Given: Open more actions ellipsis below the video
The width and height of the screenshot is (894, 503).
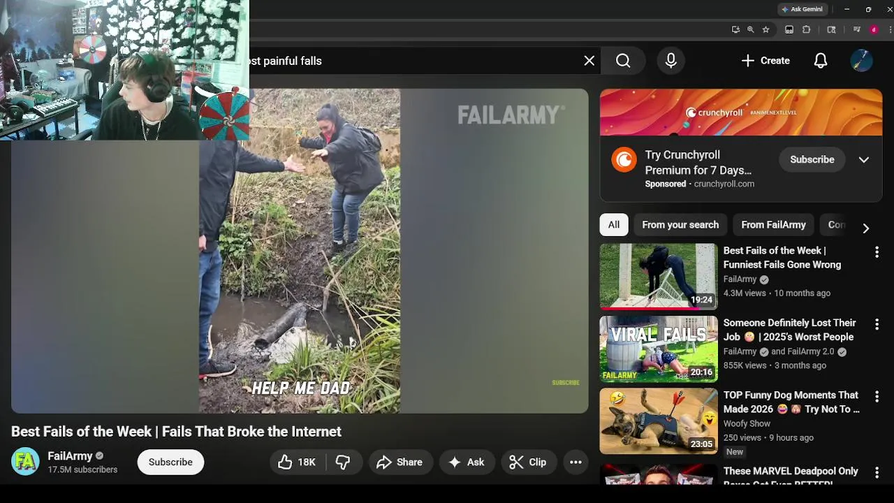Looking at the screenshot, I should pyautogui.click(x=576, y=462).
